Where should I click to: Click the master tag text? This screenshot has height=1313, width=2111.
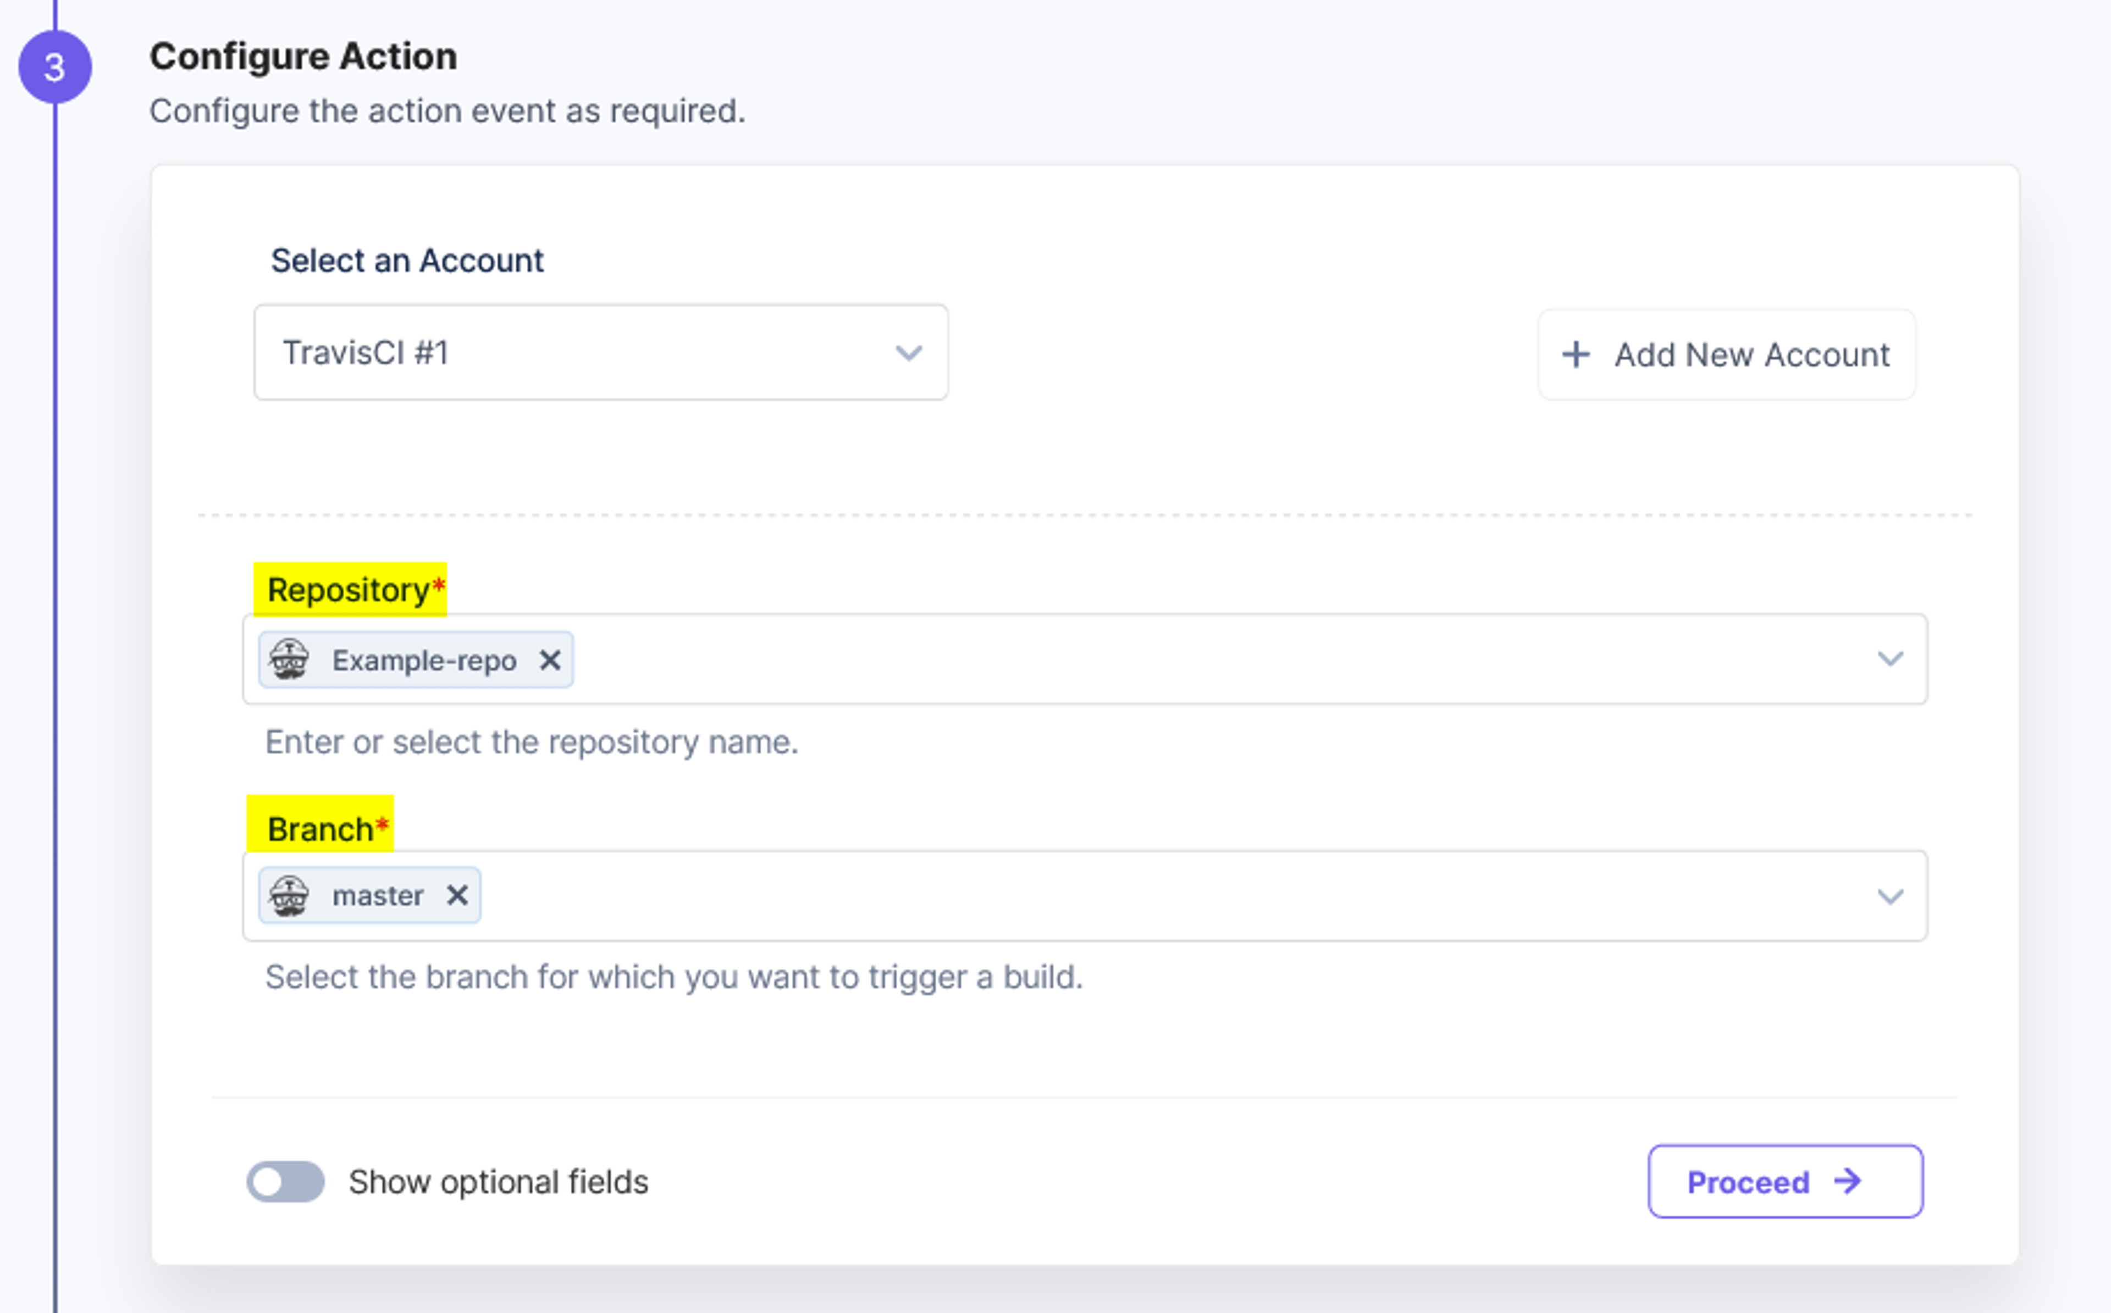pyautogui.click(x=378, y=896)
